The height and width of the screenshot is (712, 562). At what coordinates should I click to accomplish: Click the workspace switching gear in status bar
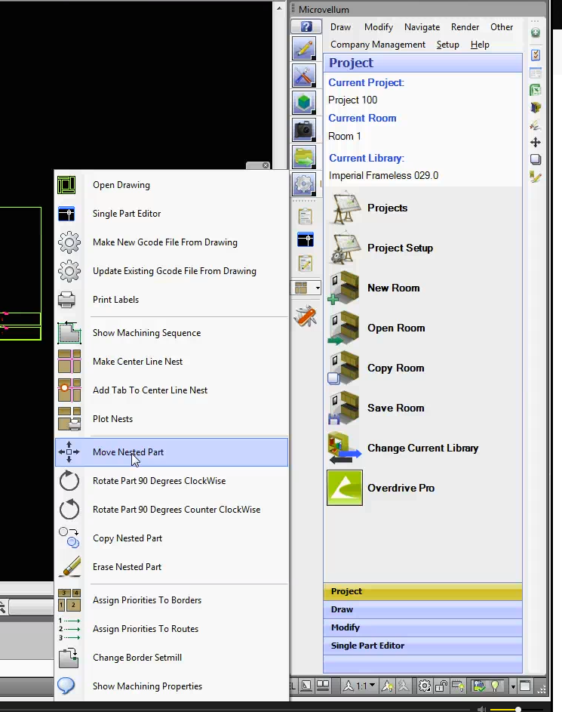(425, 686)
